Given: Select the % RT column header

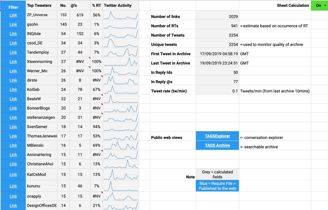Looking at the screenshot, I should coord(96,5).
